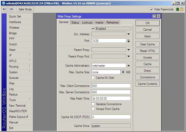
Task: Expand the Parent Proxy Port arrow
Action: (x=128, y=56)
